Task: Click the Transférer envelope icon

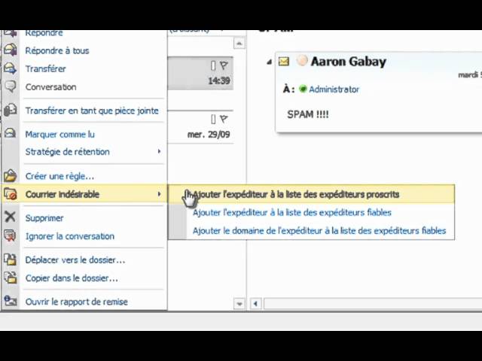Action: [x=10, y=68]
